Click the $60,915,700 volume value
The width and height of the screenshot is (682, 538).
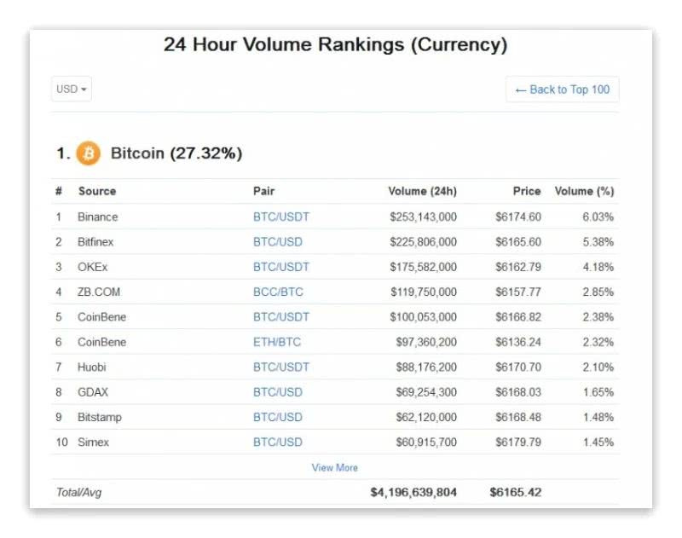click(x=426, y=443)
